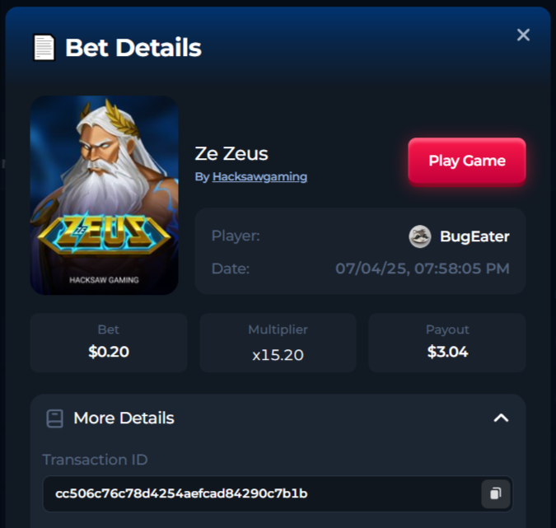Viewport: 556px width, 528px height.
Task: Select the transaction ID text field
Action: click(x=278, y=493)
